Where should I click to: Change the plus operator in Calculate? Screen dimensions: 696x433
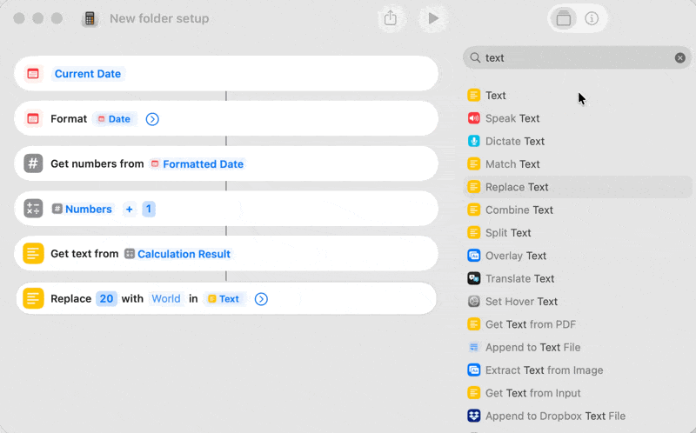129,209
